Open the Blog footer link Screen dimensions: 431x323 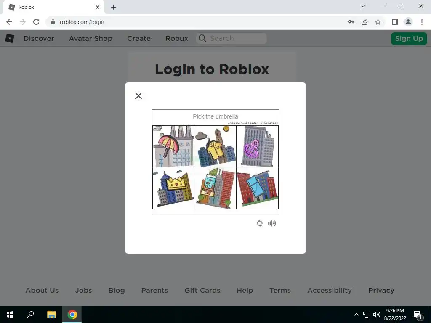[x=117, y=290]
